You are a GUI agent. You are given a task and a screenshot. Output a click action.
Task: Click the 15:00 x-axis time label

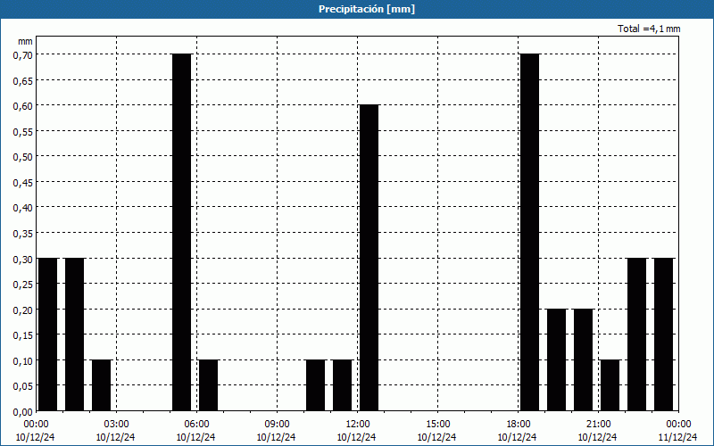point(437,425)
